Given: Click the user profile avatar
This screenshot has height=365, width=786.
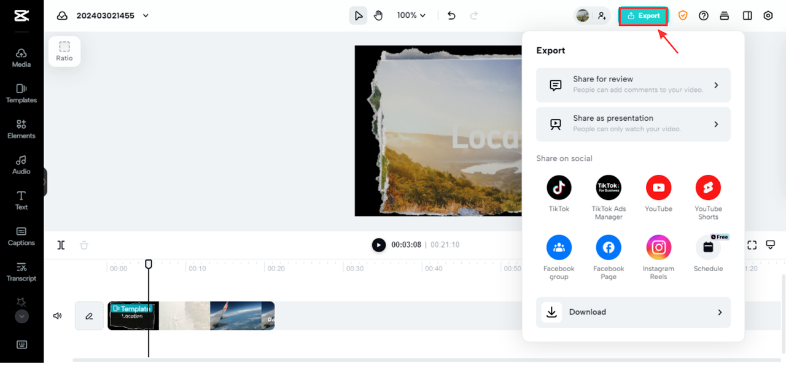Looking at the screenshot, I should pyautogui.click(x=583, y=16).
